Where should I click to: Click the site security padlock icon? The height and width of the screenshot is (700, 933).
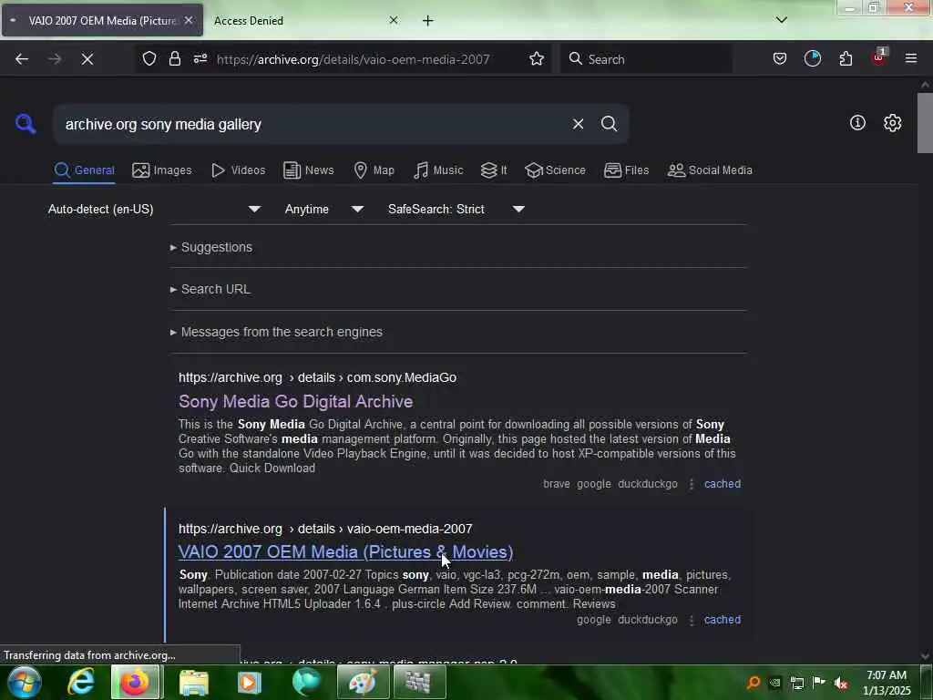point(174,58)
